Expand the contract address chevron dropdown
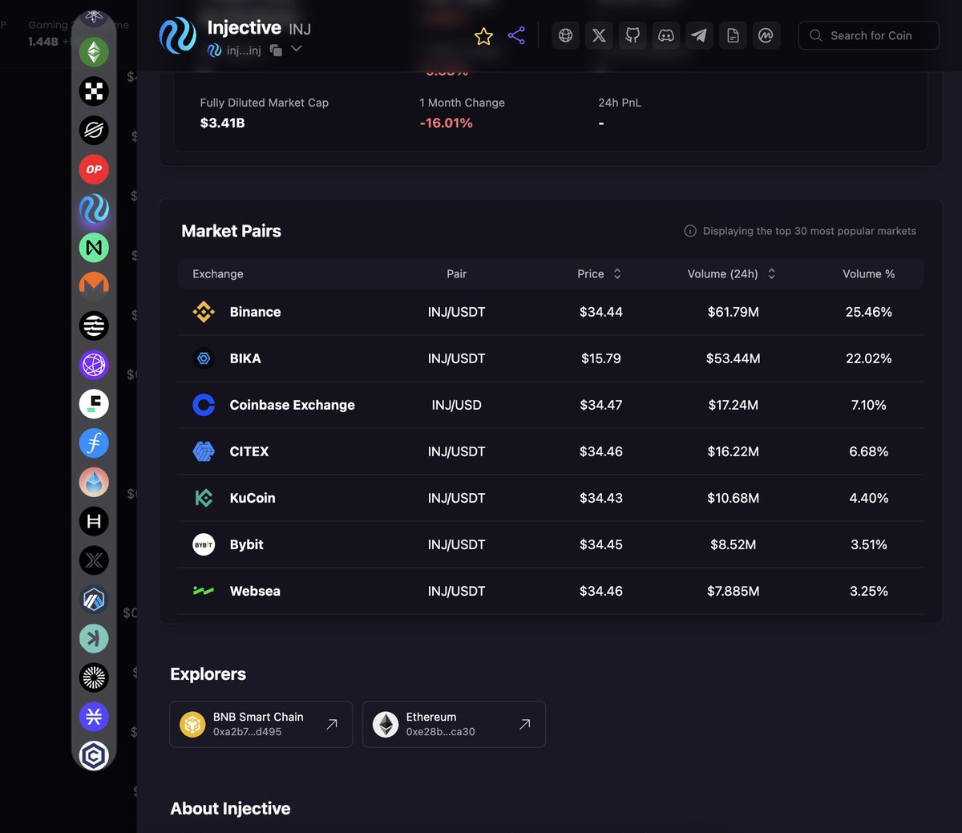This screenshot has height=833, width=962. point(295,49)
